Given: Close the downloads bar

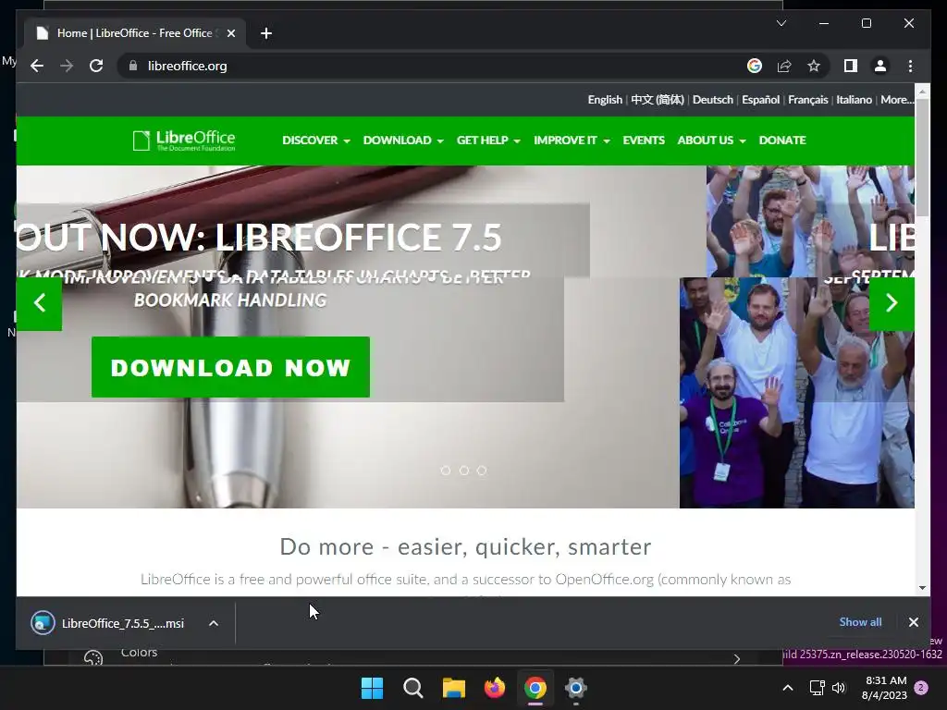Looking at the screenshot, I should click(x=913, y=622).
